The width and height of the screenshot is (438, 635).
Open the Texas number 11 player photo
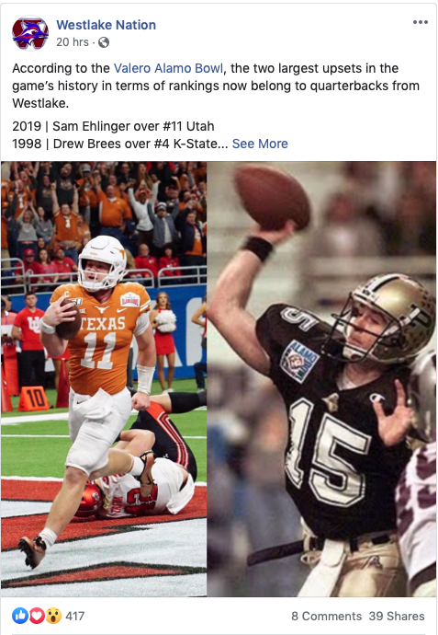point(104,378)
